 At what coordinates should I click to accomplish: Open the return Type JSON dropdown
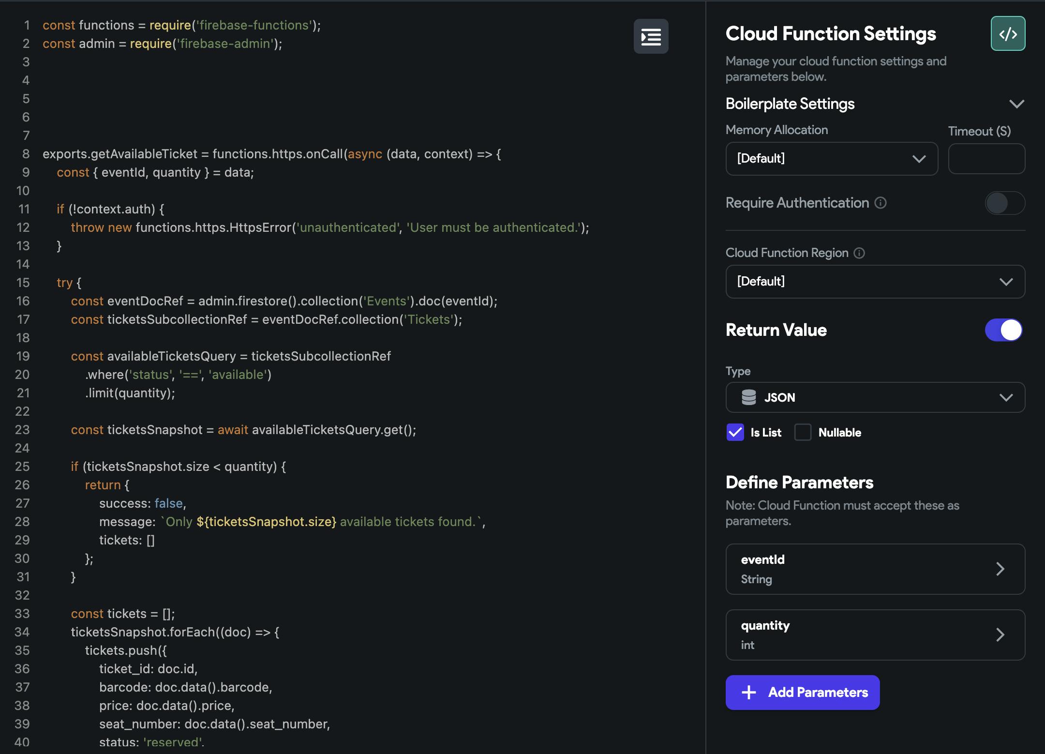[x=875, y=397]
